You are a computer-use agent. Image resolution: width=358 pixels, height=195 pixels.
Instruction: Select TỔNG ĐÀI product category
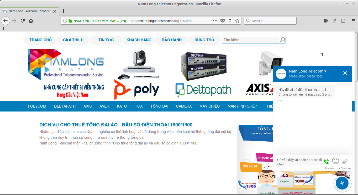pyautogui.click(x=159, y=106)
